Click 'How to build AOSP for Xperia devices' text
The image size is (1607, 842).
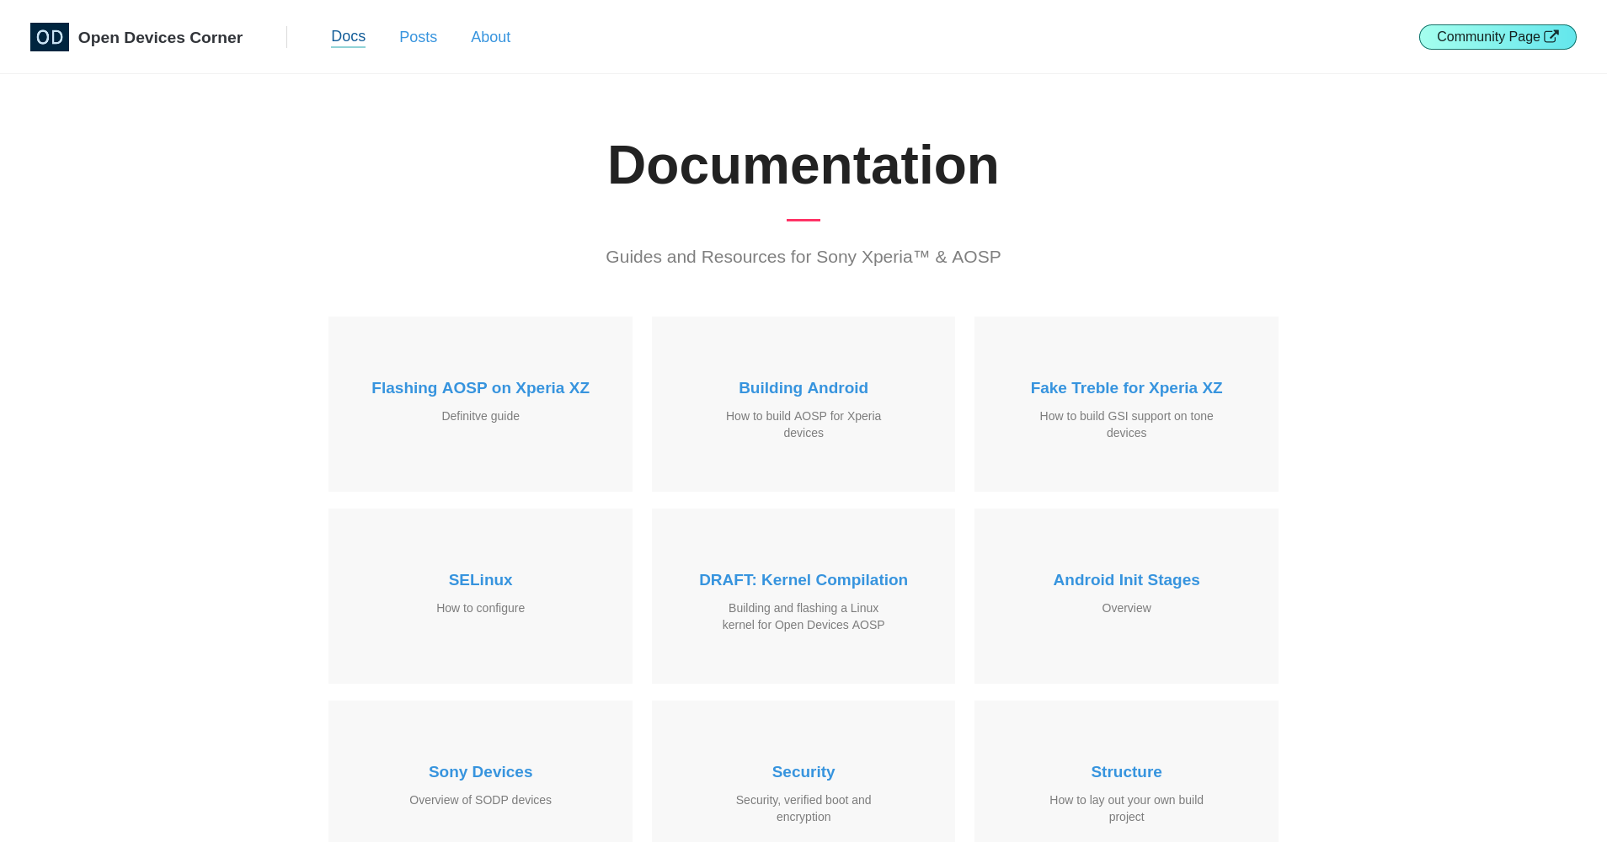pos(803,424)
